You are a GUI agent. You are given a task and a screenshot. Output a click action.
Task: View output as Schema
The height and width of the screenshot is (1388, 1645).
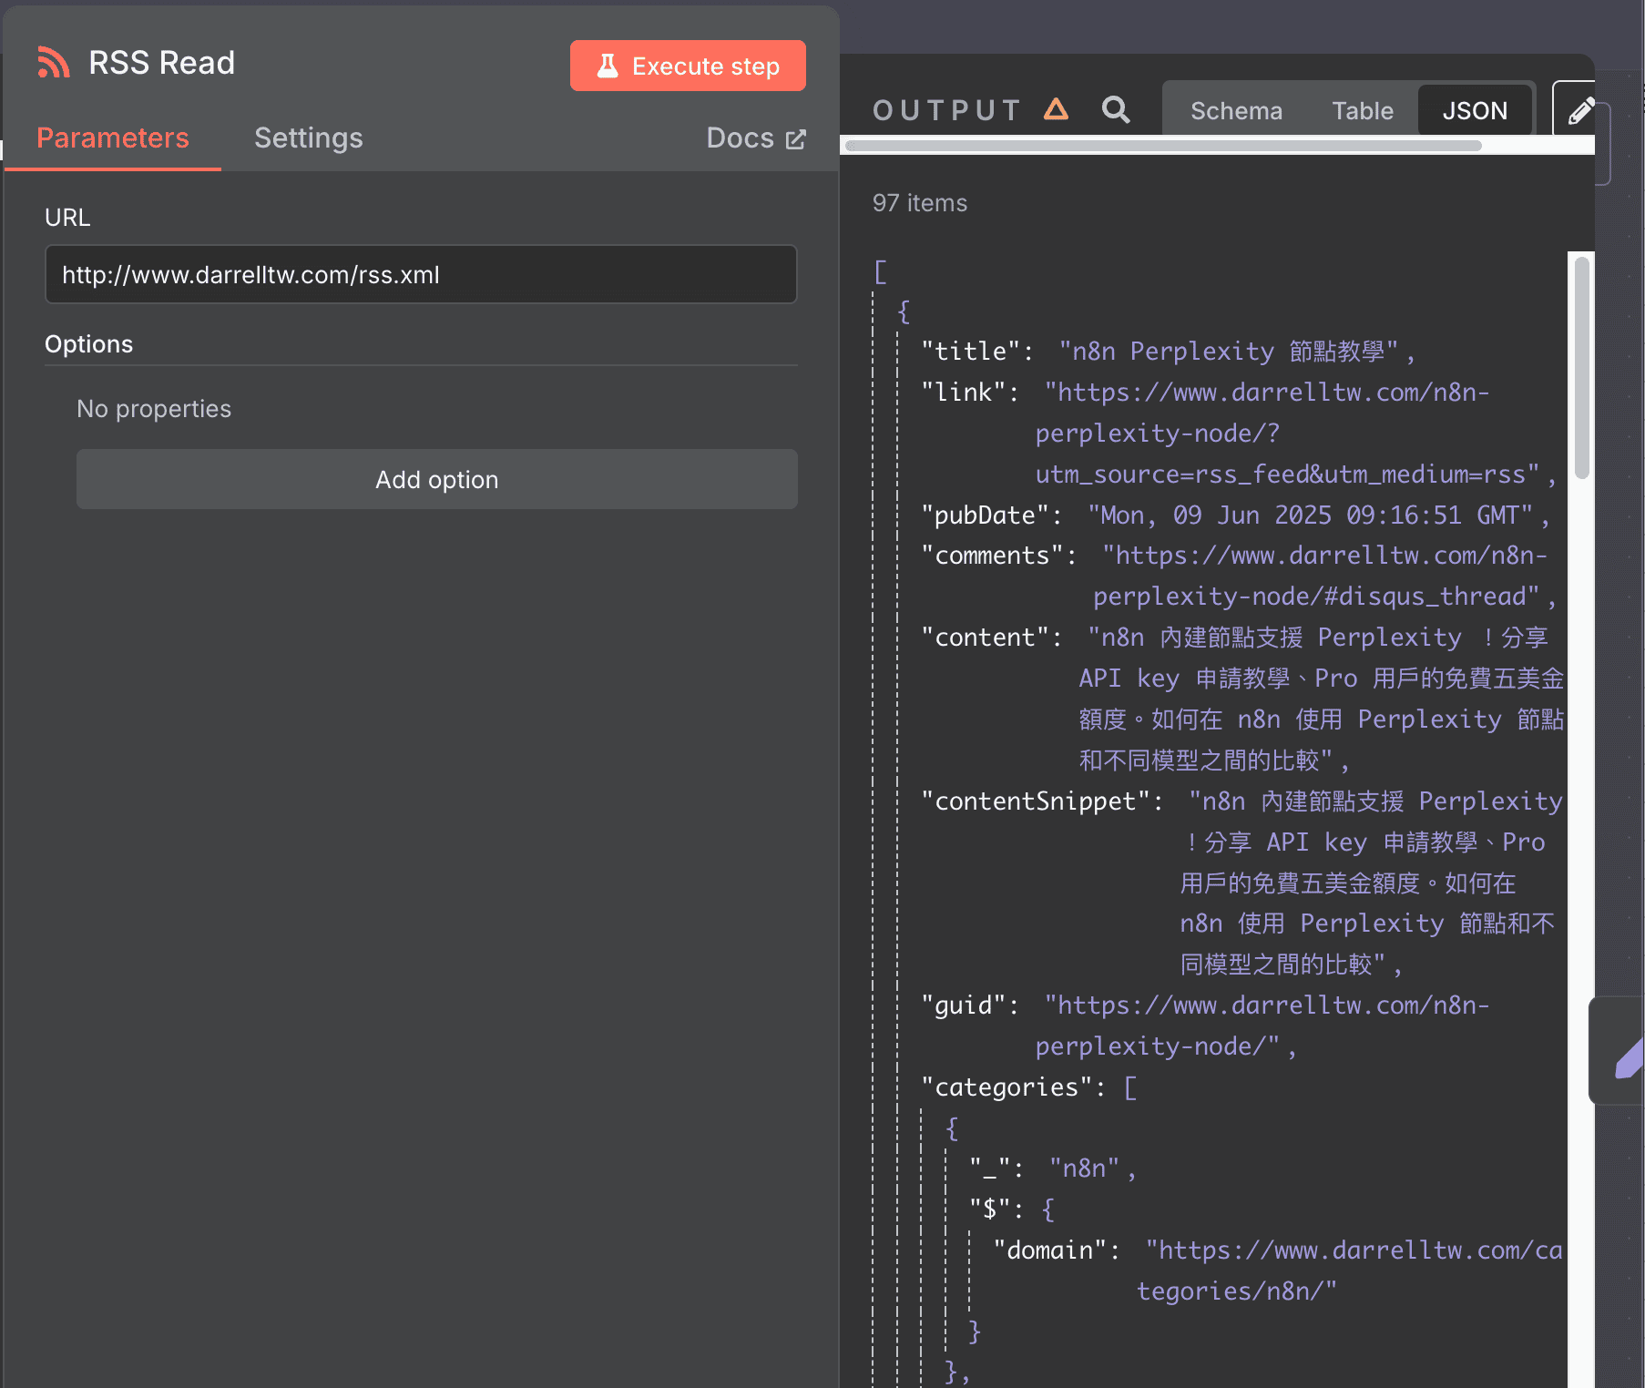pos(1236,109)
